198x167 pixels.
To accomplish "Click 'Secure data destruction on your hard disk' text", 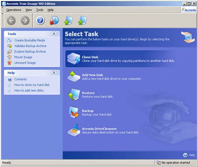I will [111, 132].
